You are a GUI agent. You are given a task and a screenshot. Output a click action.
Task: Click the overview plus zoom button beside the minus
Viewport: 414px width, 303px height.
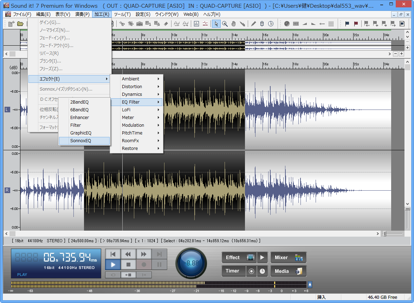[x=402, y=54]
